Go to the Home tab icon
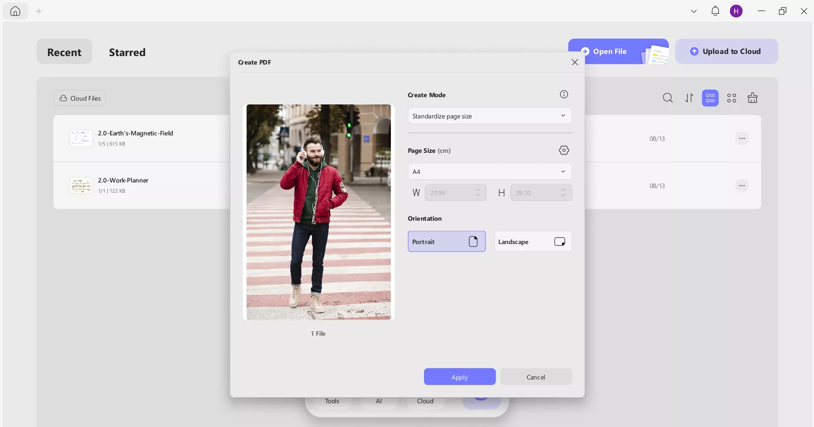The height and width of the screenshot is (427, 814). [15, 11]
